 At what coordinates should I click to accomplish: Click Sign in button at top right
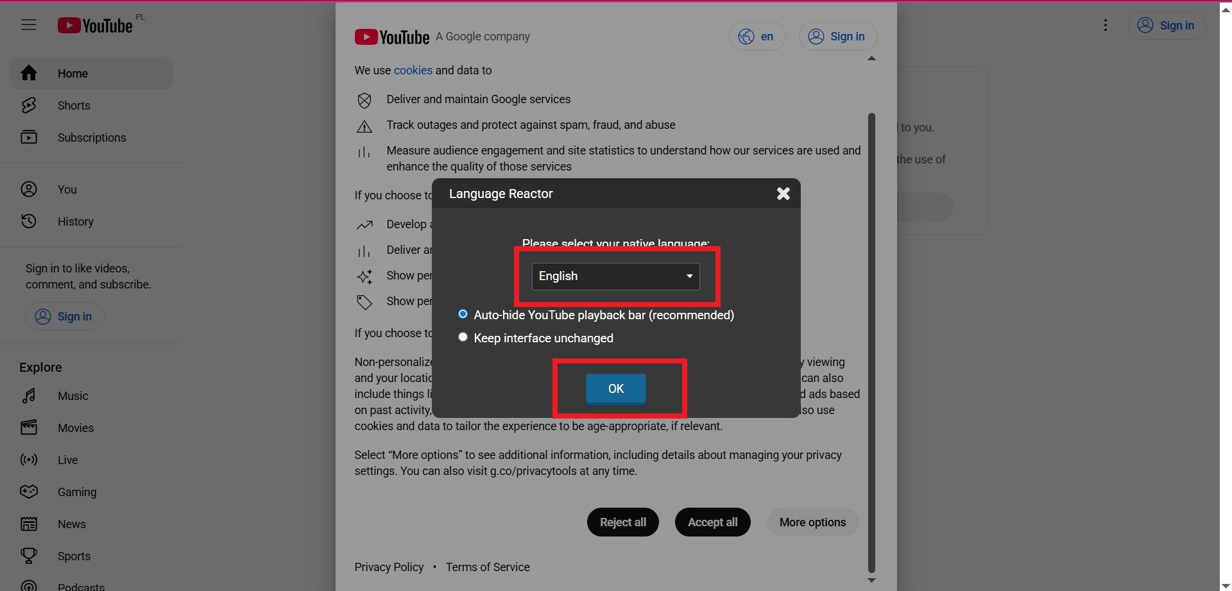[x=1167, y=25]
